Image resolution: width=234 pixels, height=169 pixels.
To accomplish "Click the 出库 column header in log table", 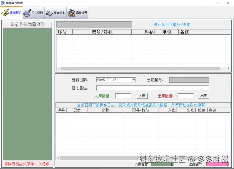I will pos(186,111).
